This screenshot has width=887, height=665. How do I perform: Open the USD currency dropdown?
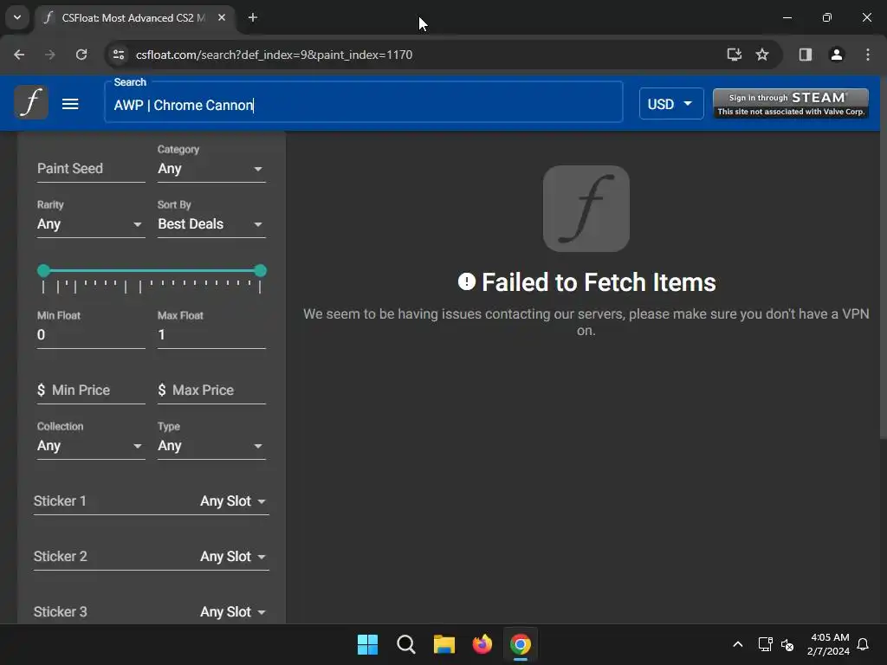671,104
